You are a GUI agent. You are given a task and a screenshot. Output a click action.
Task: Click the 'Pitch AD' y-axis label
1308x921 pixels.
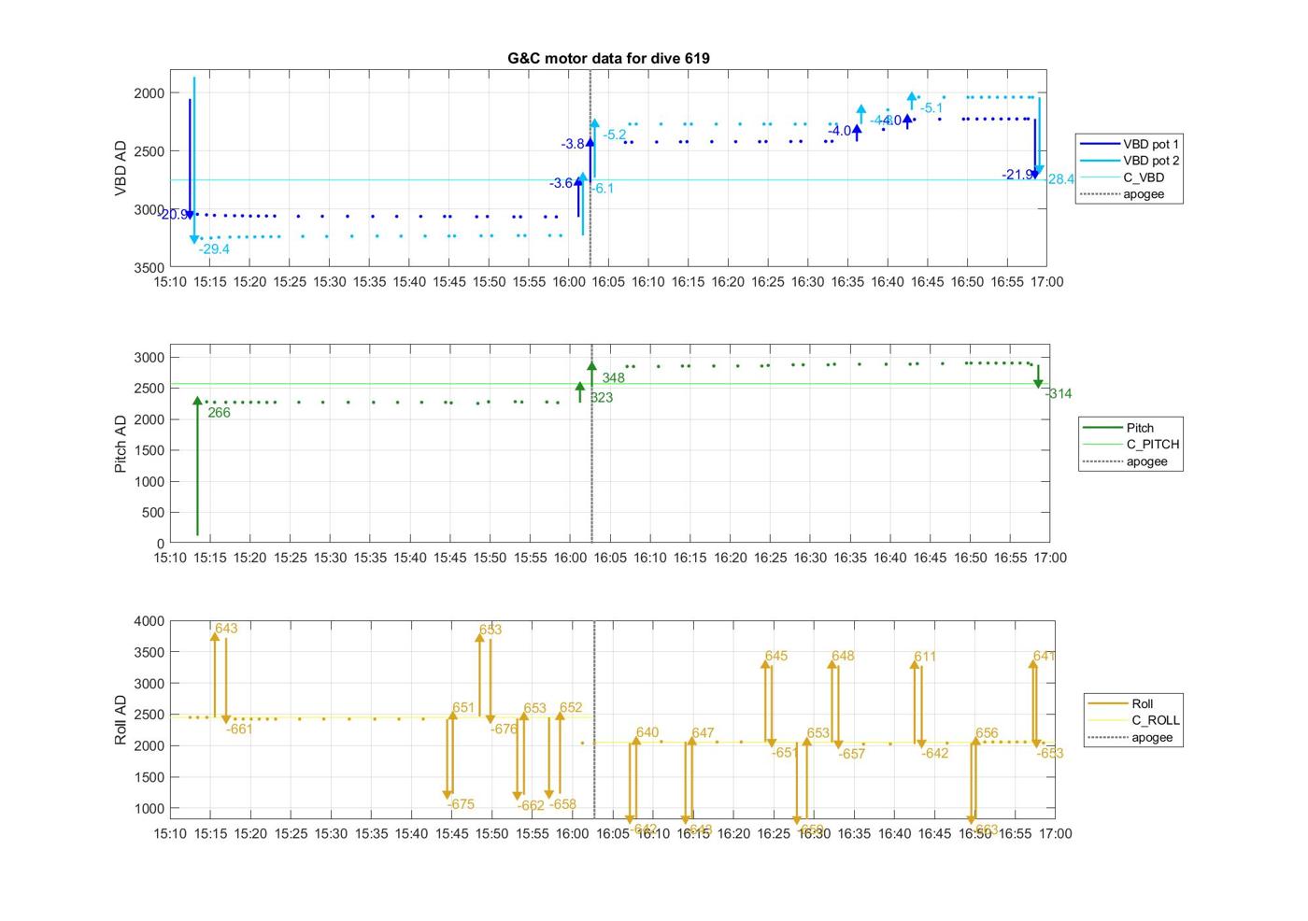[x=121, y=444]
